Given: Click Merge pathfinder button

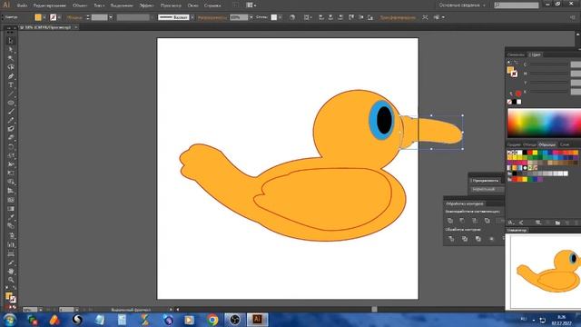Looking at the screenshot, I should 478,239.
